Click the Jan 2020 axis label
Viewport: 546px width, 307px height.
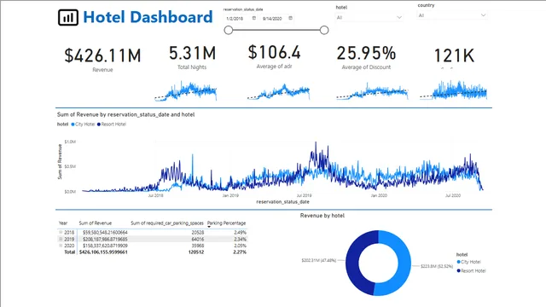pyautogui.click(x=379, y=195)
